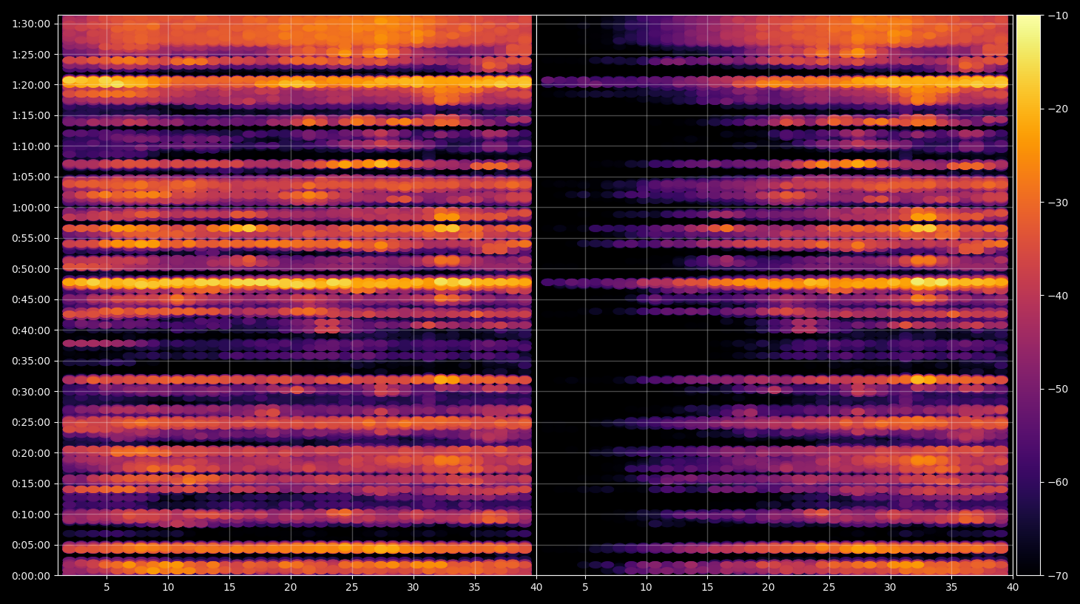Select the 0:10:00 time axis label
1080x604 pixels.
pyautogui.click(x=31, y=515)
